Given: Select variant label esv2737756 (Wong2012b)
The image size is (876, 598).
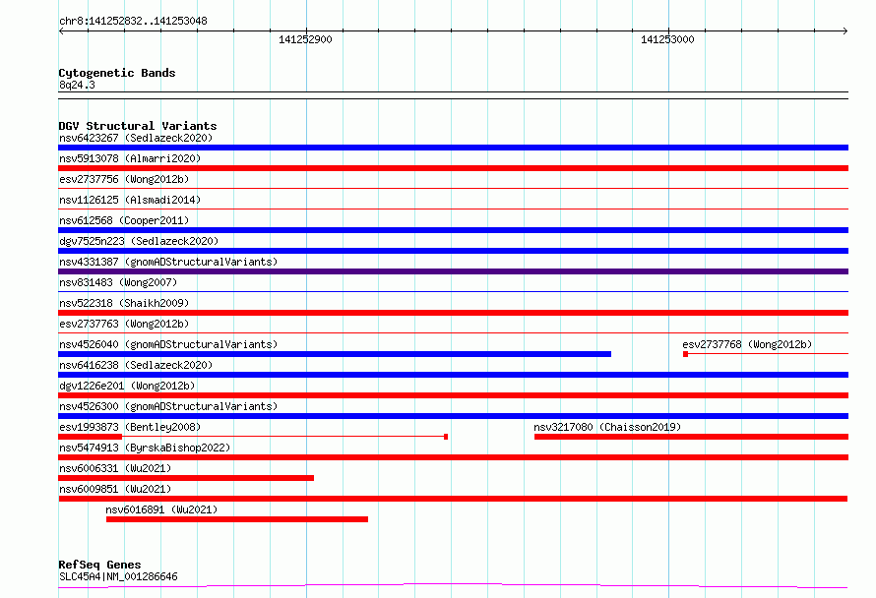Looking at the screenshot, I should tap(124, 179).
